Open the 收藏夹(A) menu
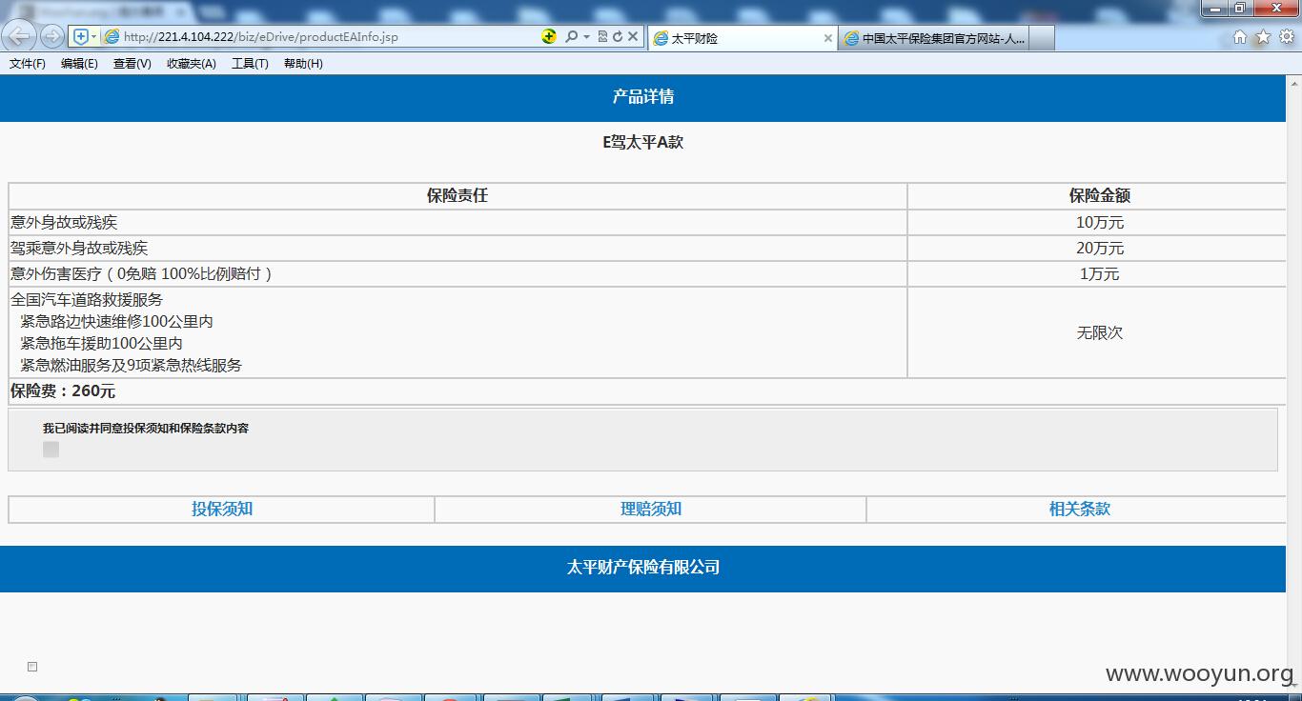This screenshot has width=1302, height=701. 191,64
